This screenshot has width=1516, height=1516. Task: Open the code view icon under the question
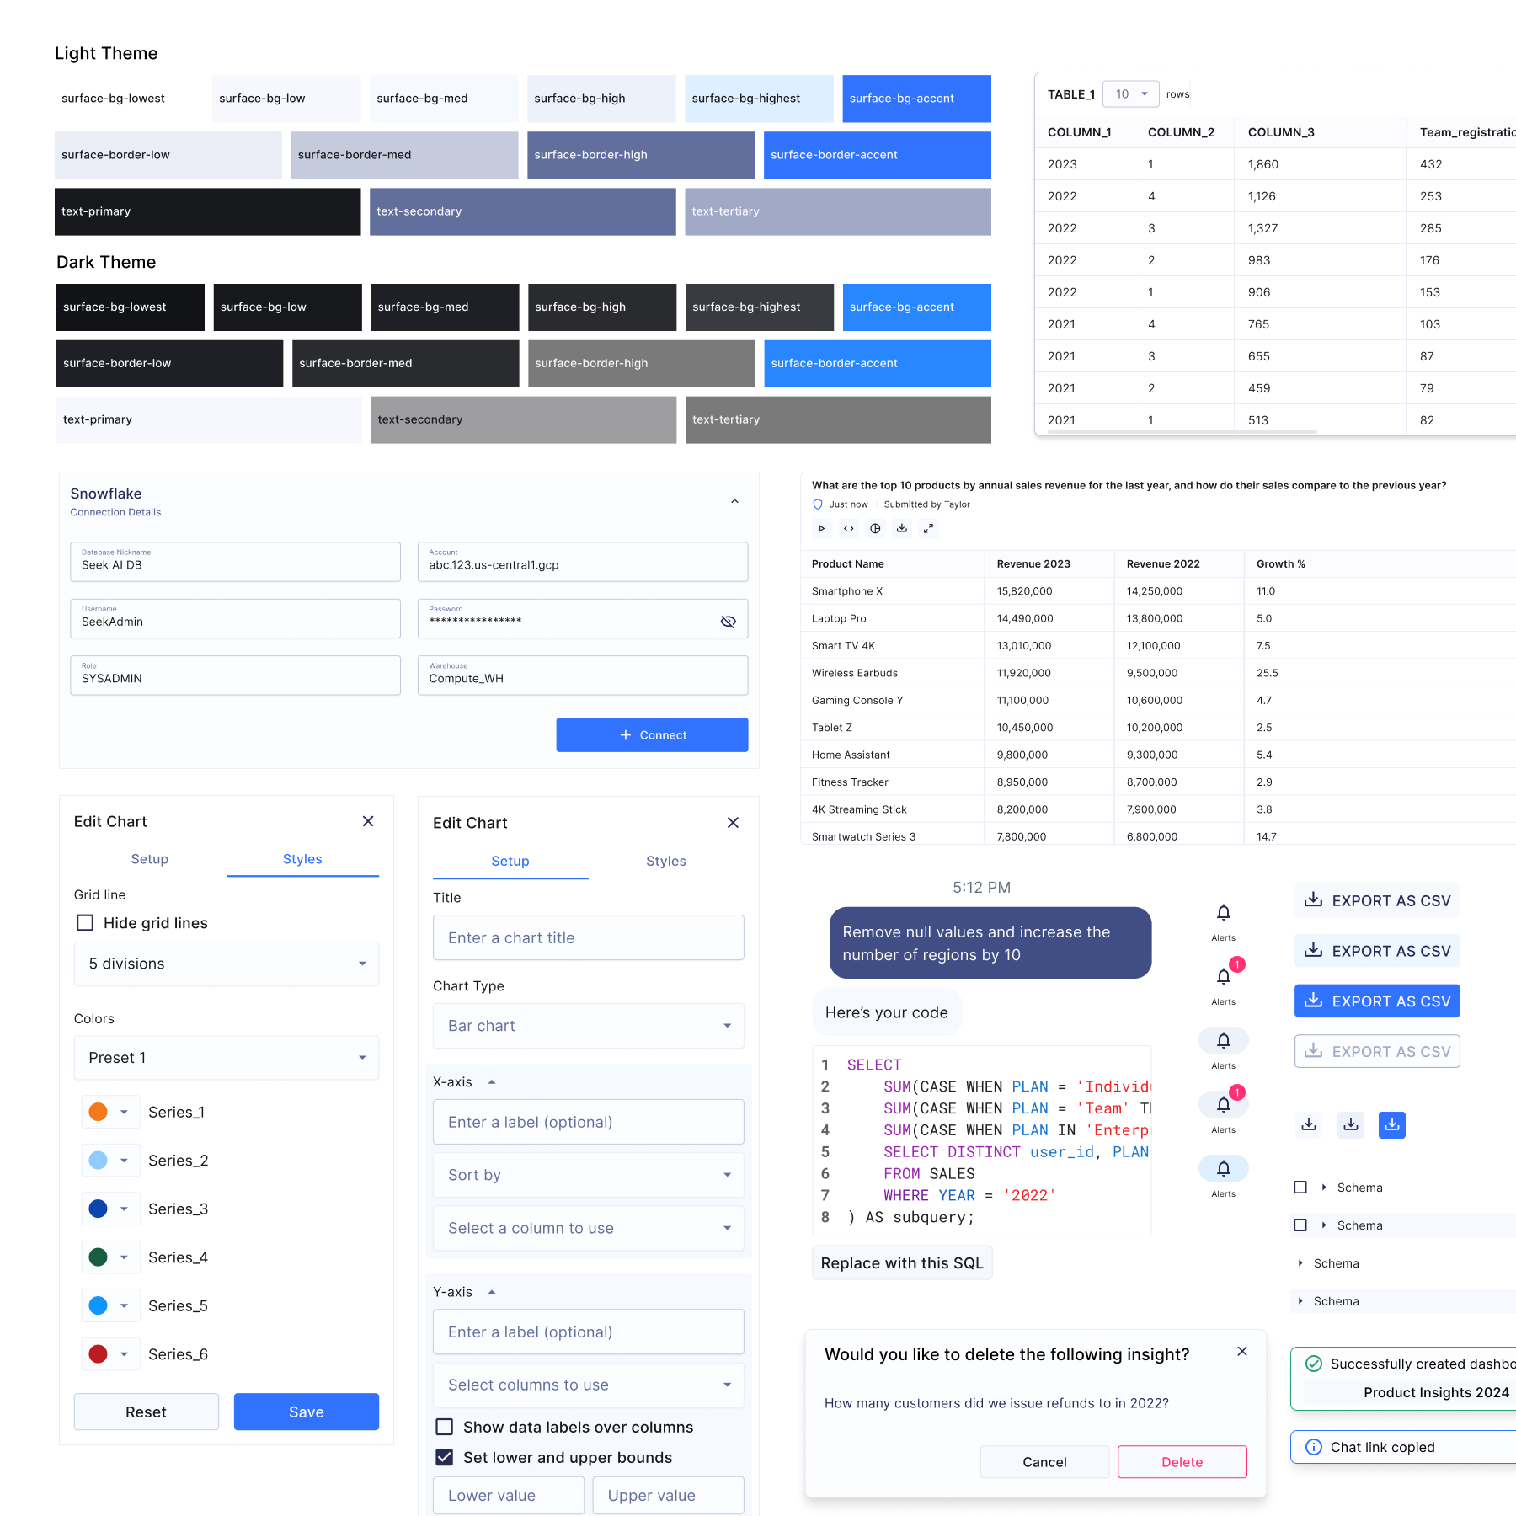pos(848,529)
